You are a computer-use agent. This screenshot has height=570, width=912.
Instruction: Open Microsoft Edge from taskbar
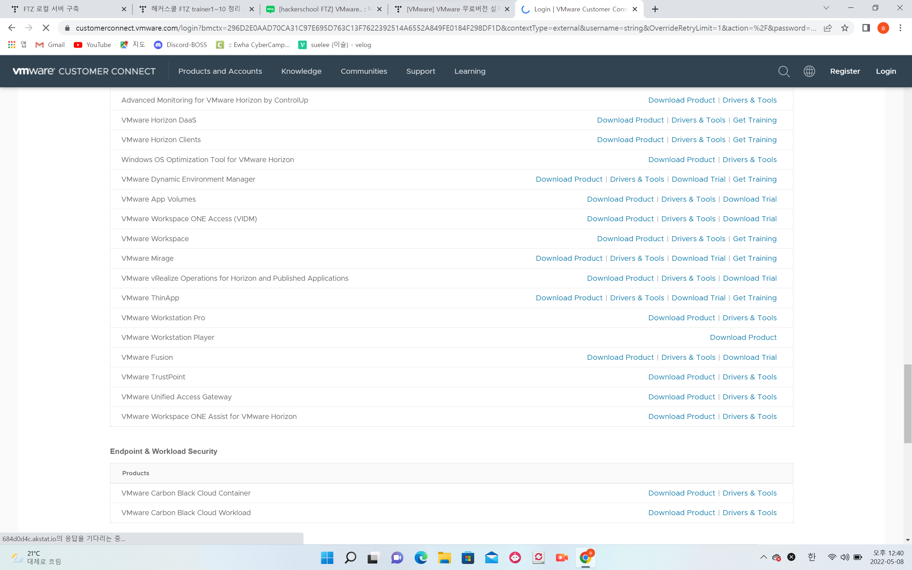421,558
